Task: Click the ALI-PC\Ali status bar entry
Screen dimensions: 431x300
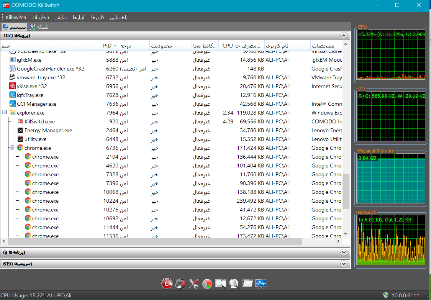Action: 59,296
